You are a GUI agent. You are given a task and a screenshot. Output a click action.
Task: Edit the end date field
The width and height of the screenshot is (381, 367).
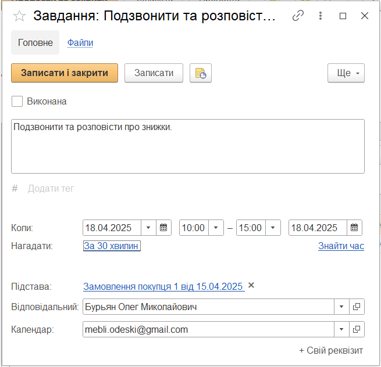[318, 228]
